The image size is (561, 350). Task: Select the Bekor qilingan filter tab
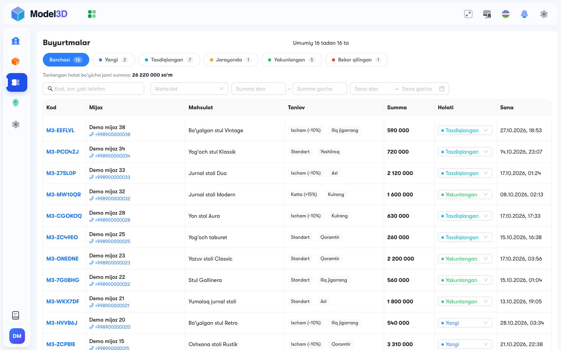356,59
